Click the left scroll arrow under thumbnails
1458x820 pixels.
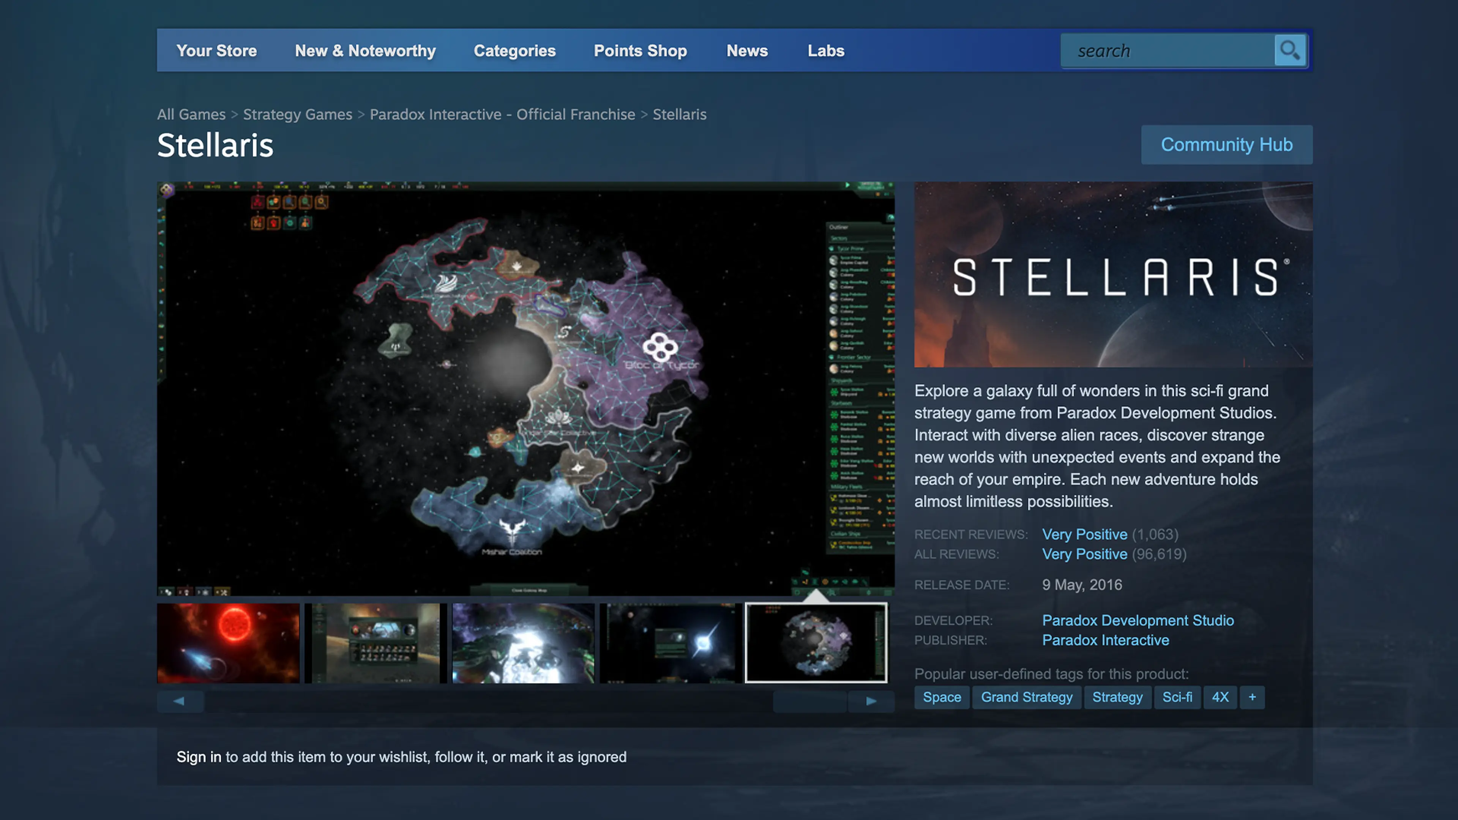click(180, 701)
